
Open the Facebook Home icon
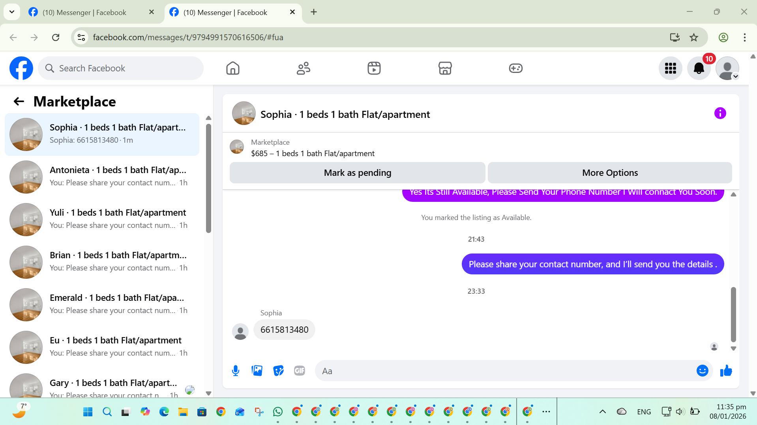(233, 68)
